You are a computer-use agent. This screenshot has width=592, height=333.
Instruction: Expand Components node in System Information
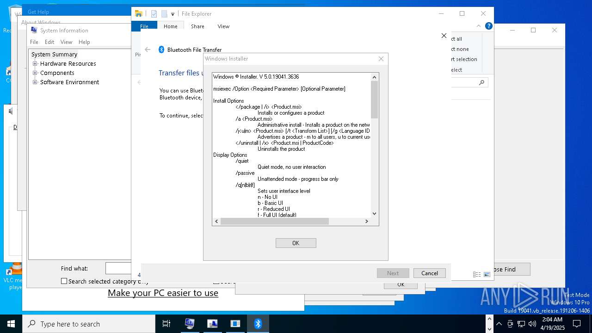35,73
